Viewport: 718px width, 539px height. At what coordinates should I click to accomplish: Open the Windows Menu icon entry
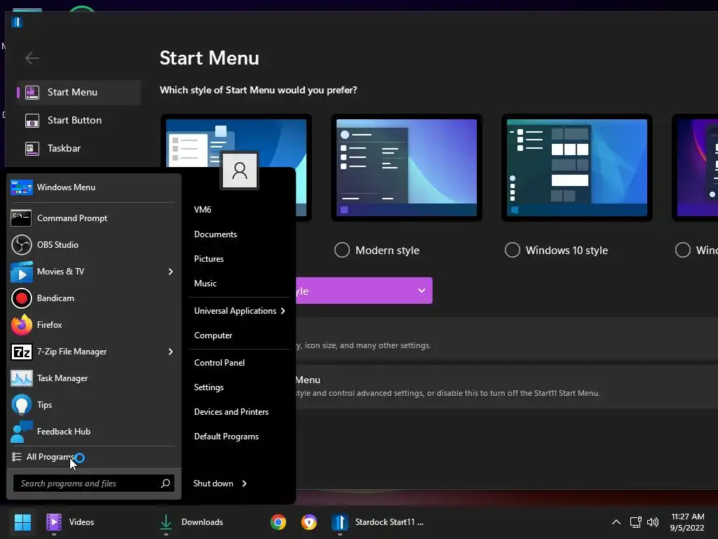[22, 187]
